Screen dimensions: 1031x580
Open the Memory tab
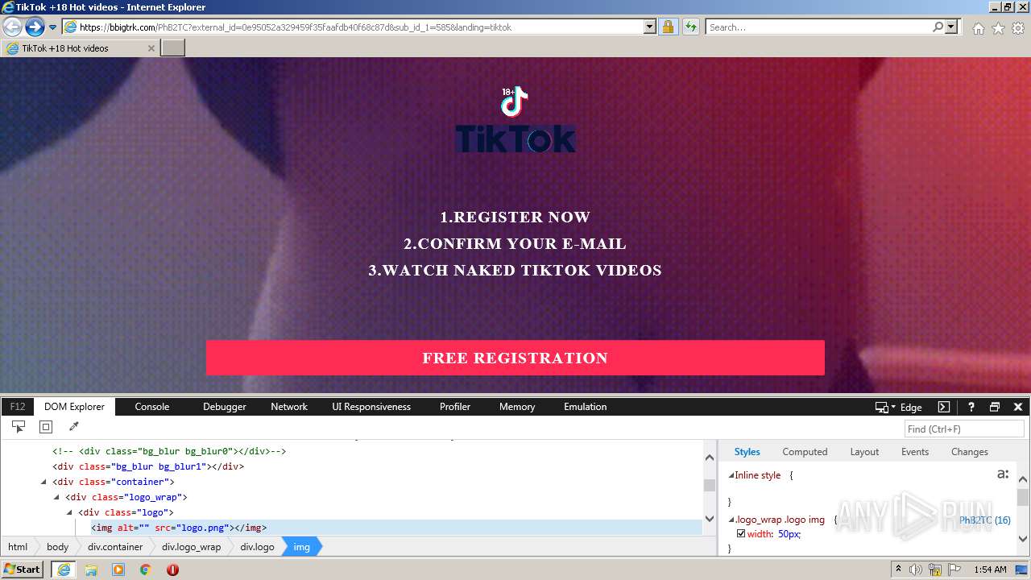[x=517, y=407]
